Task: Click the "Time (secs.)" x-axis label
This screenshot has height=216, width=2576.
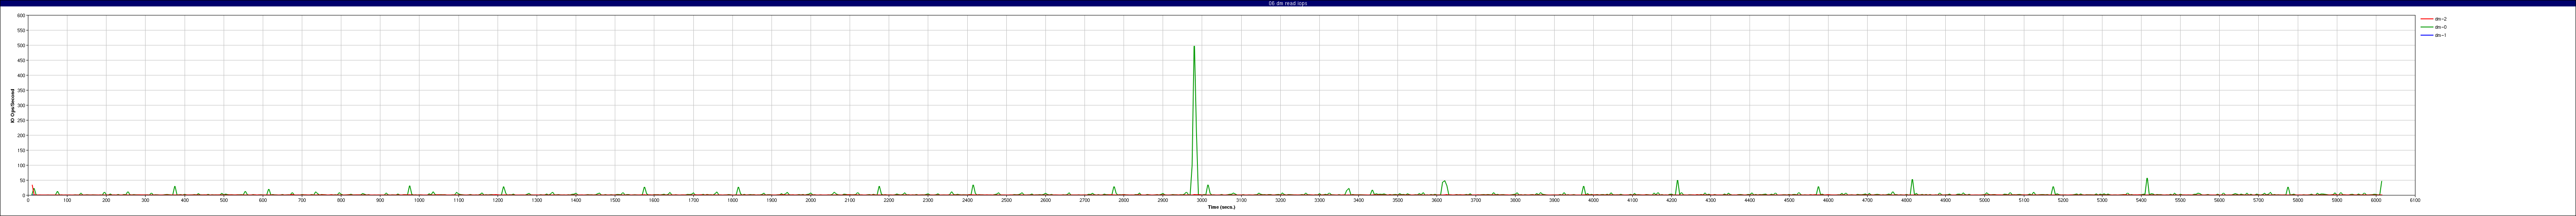Action: pyautogui.click(x=1221, y=207)
